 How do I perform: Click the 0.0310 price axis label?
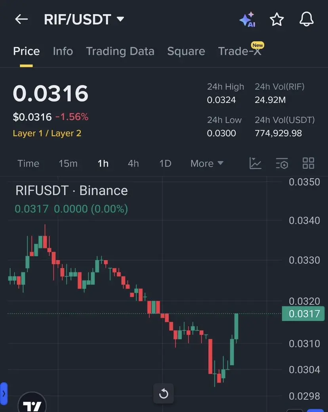pyautogui.click(x=304, y=343)
